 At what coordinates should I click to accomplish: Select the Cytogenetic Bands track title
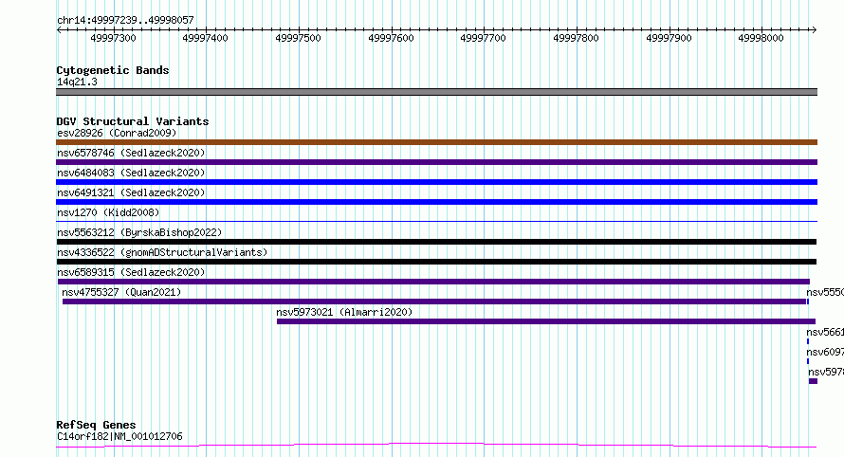tap(113, 70)
